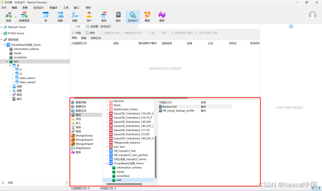Open the 文件 menu
This screenshot has height=191, width=322.
(4, 8)
